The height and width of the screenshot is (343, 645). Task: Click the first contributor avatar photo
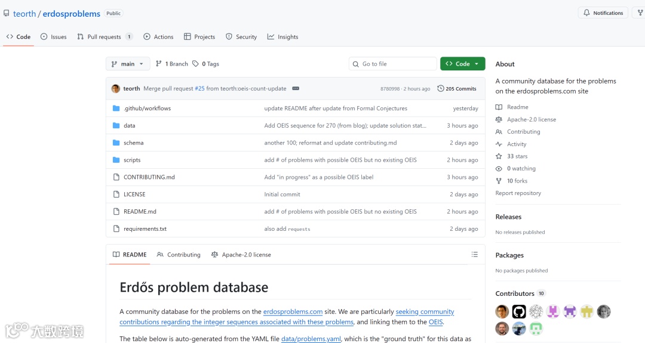[502, 312]
